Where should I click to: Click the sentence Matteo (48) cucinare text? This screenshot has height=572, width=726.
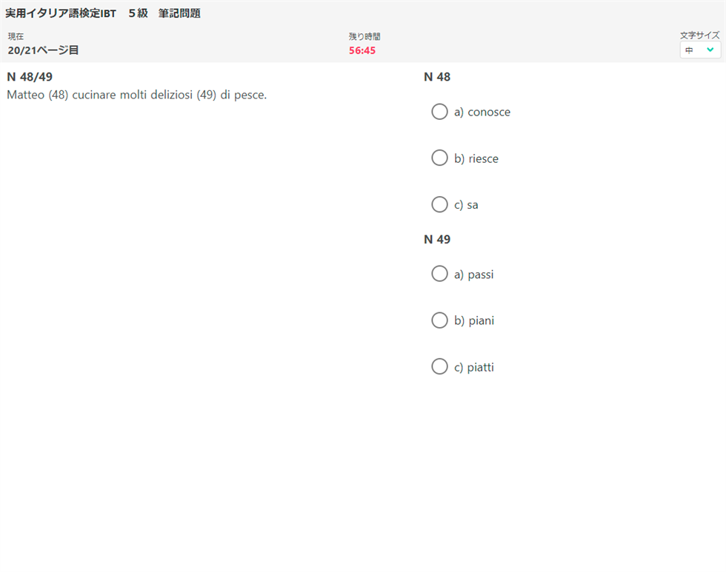pyautogui.click(x=136, y=95)
